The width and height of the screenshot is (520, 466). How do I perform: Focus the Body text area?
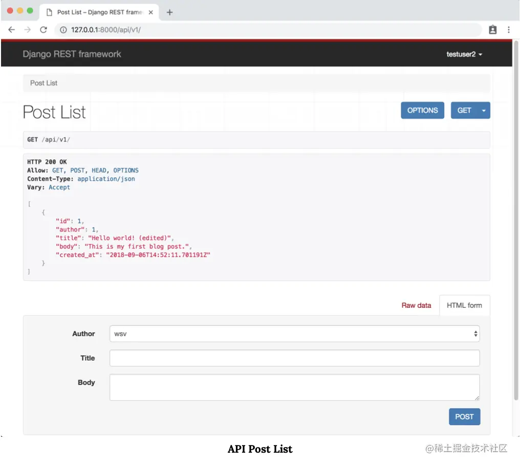click(294, 387)
